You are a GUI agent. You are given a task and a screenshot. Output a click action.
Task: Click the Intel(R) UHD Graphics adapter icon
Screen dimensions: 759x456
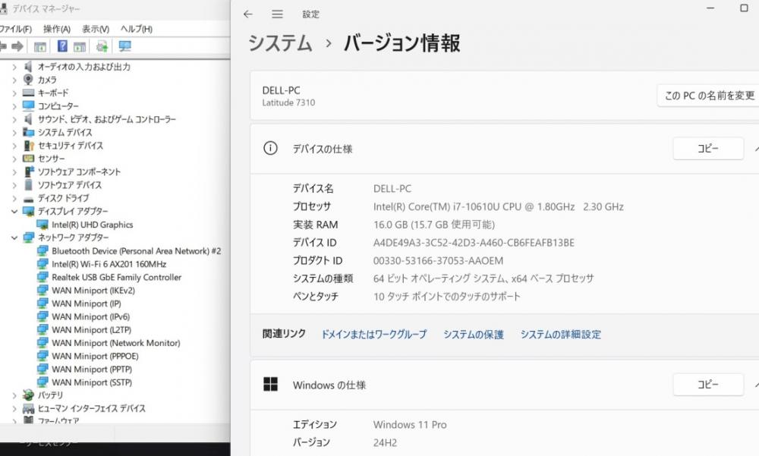[43, 225]
